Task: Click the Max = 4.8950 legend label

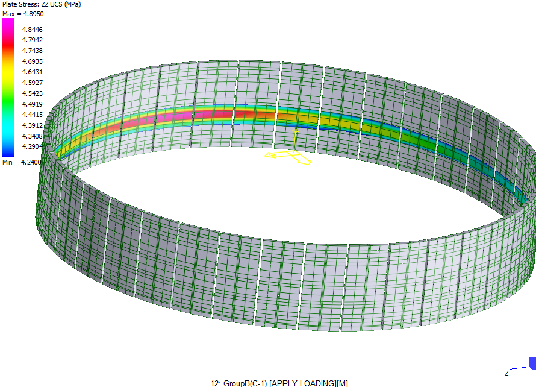Action: coord(23,13)
